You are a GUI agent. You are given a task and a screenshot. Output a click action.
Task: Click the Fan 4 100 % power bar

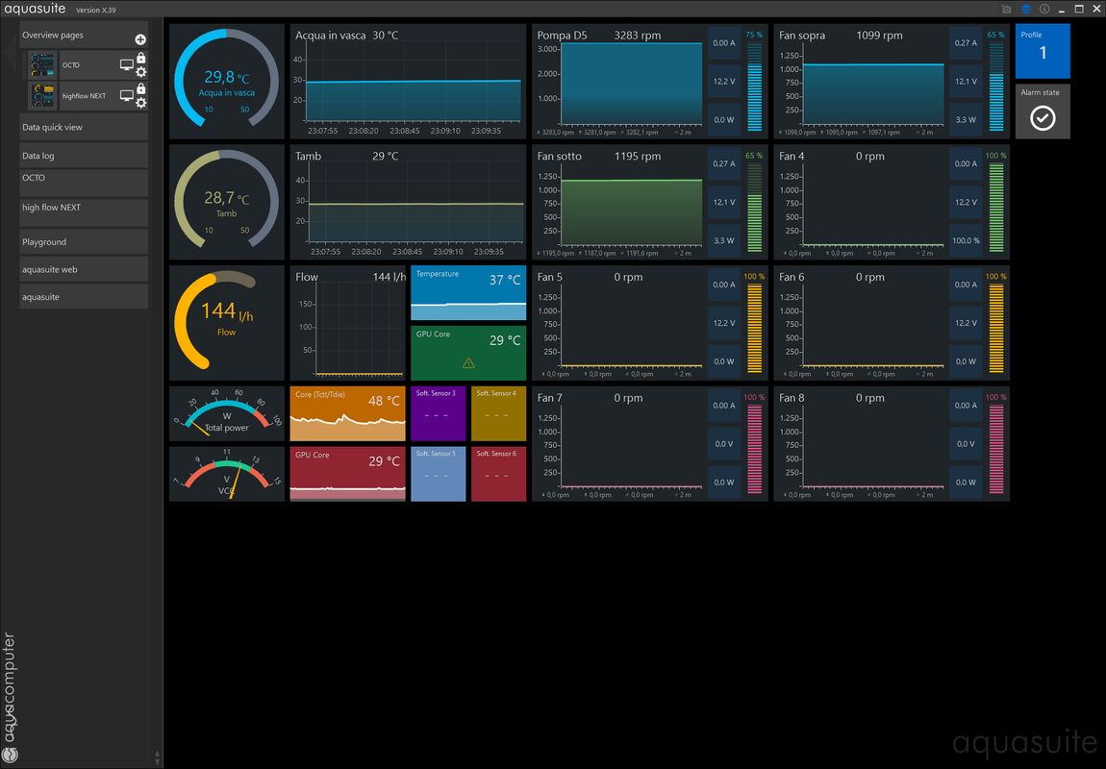pos(996,208)
